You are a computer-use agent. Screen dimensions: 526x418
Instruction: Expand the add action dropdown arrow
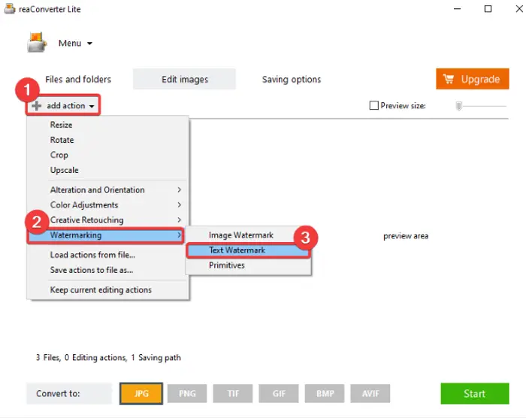coord(92,106)
